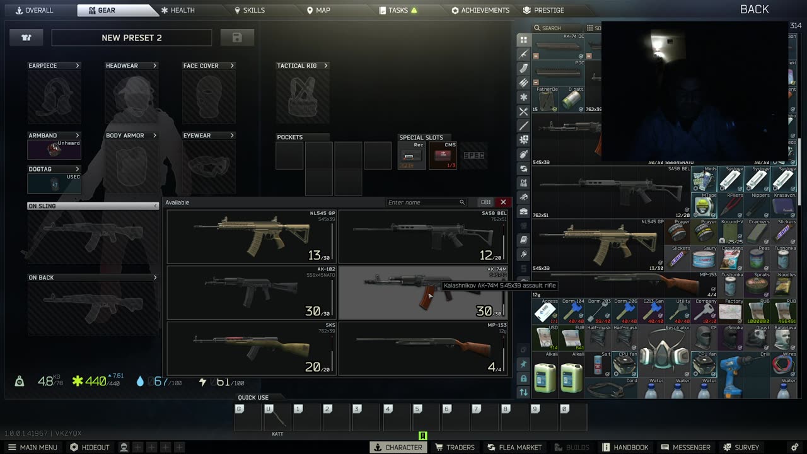This screenshot has width=807, height=454.
Task: Collapse the On Sling slot arrow
Action: pyautogui.click(x=156, y=206)
